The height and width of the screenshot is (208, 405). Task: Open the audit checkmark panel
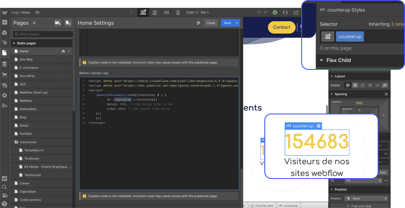click(x=4, y=179)
